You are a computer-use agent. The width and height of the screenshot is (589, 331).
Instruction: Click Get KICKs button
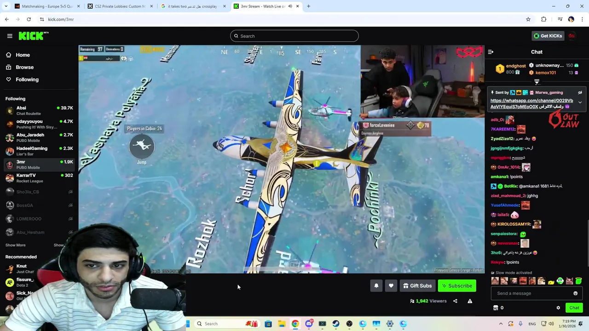548,36
